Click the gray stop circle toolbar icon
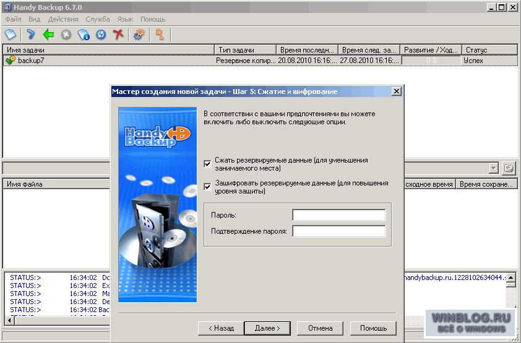 [x=66, y=35]
